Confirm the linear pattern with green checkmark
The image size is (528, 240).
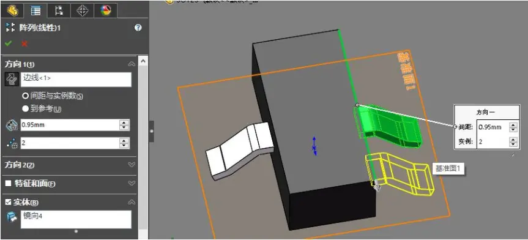click(9, 43)
